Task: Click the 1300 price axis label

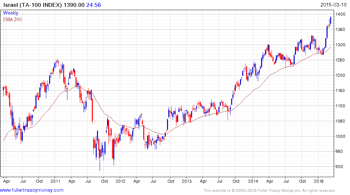Action: pyautogui.click(x=341, y=45)
